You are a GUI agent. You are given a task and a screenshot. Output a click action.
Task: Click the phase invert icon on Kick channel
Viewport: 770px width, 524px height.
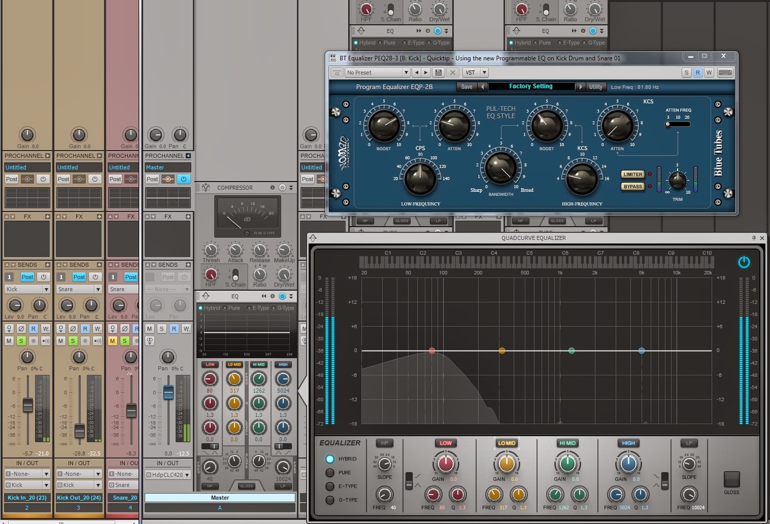(21, 328)
